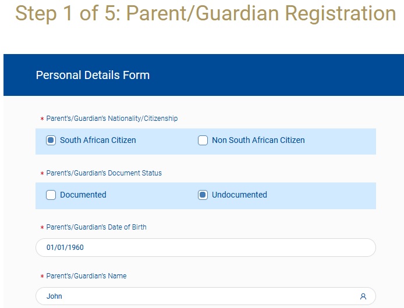404x308 pixels.
Task: Click the Parent's/Guardian's Nationality/Citizenship field label
Action: [x=112, y=119]
